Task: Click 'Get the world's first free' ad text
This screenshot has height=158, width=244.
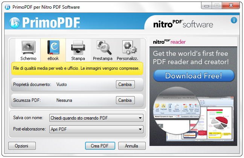Action: [191, 54]
